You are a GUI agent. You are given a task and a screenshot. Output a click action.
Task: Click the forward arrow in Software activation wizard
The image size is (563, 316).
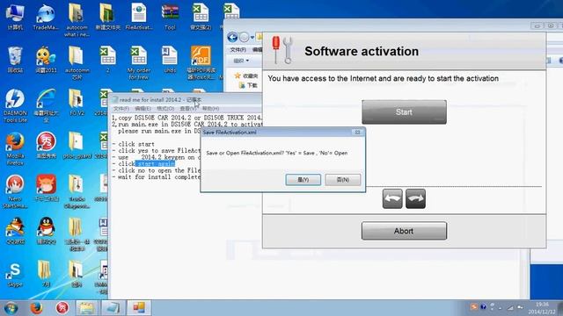point(415,198)
